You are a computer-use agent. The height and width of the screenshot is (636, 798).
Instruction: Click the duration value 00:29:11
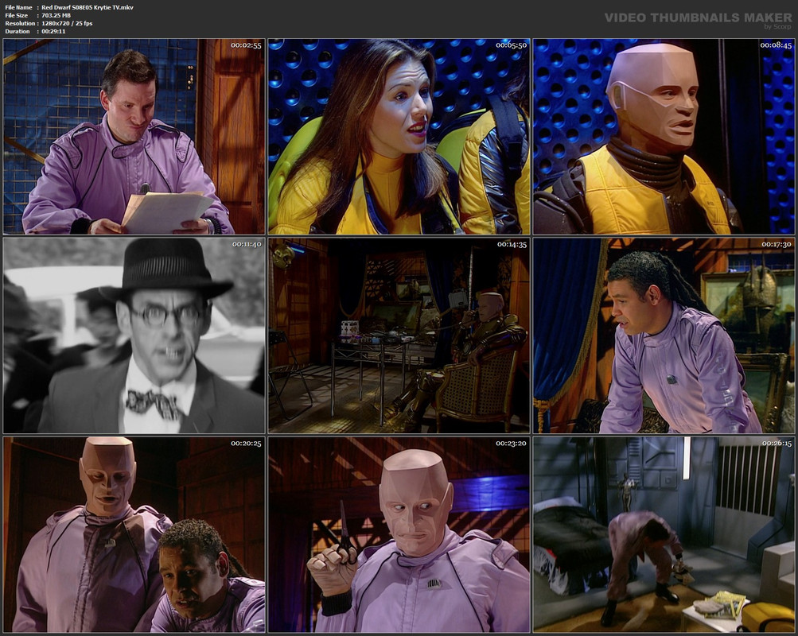click(53, 32)
